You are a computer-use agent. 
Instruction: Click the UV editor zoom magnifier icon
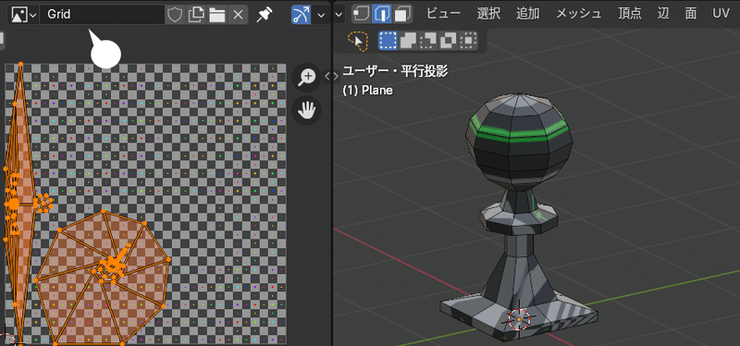point(307,78)
